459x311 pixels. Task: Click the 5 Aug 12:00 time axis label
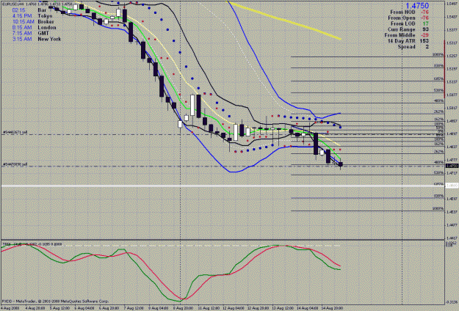pos(59,308)
